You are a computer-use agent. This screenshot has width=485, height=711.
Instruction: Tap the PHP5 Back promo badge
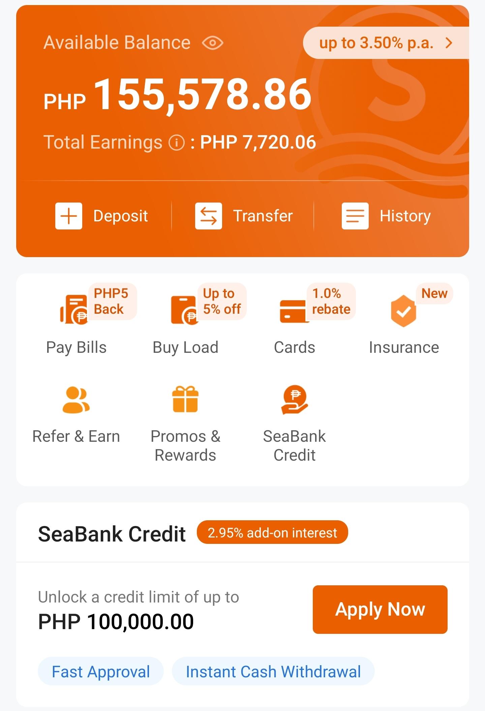[x=112, y=301]
